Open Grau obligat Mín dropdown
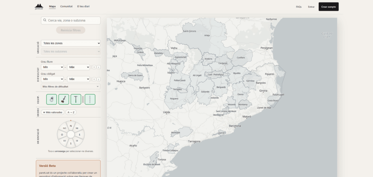The image size is (373, 177). click(x=52, y=79)
